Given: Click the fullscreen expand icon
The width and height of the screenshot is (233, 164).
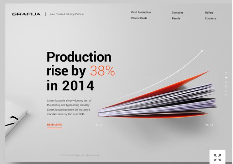Looking at the screenshot, I should 217,157.
